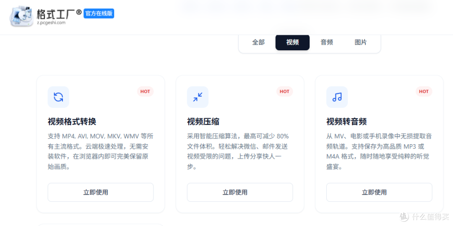Image resolution: width=453 pixels, height=226 pixels.
Task: Click description starting 采用智能压缩算法
Action: tap(238, 151)
